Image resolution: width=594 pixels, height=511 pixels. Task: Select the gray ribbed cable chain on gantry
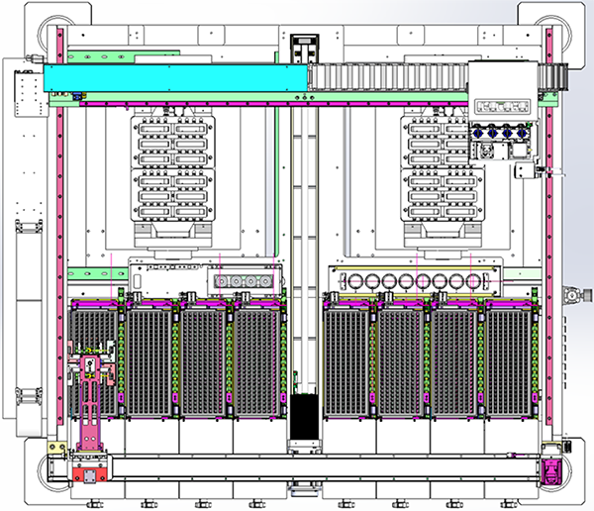(386, 76)
